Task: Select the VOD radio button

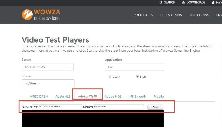Action: coord(110,76)
